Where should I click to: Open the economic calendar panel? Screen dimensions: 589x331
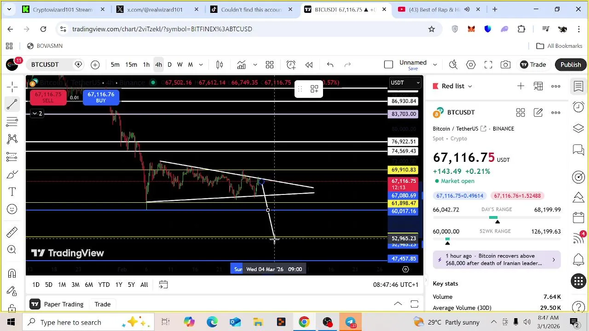(x=578, y=217)
